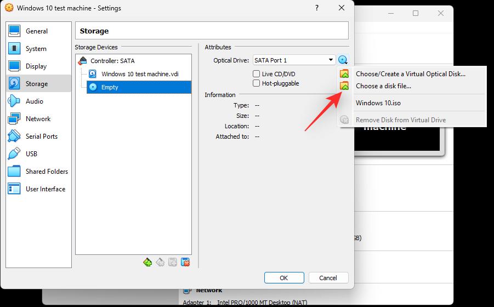
Task: Select the Empty optical drive entry
Action: click(139, 87)
